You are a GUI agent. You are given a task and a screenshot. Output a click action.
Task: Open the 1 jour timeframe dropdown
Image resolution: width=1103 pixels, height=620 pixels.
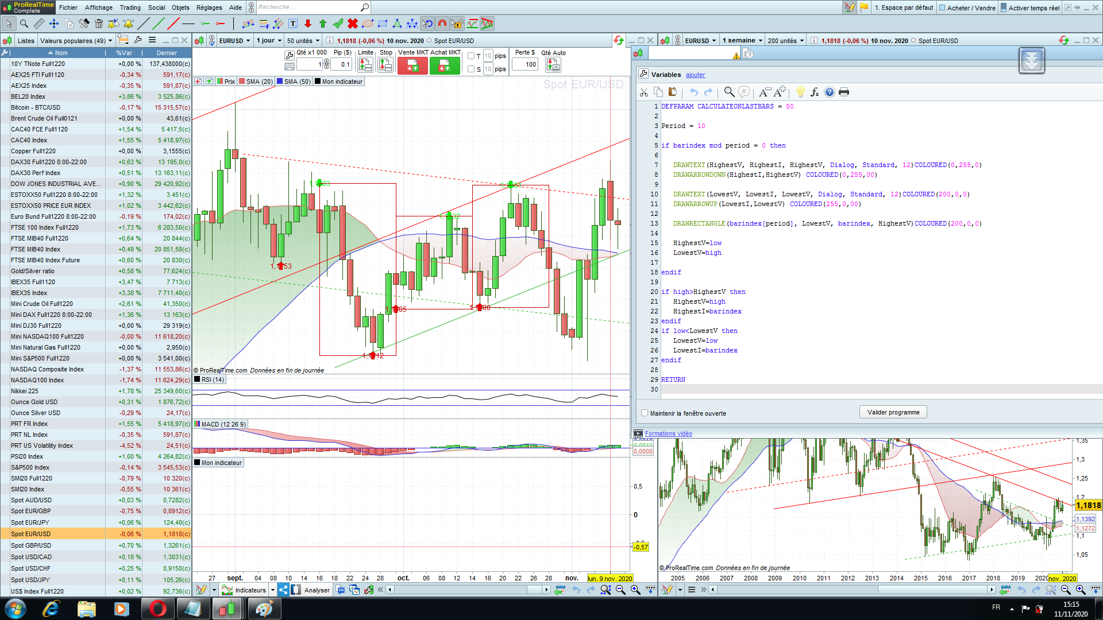tap(269, 41)
